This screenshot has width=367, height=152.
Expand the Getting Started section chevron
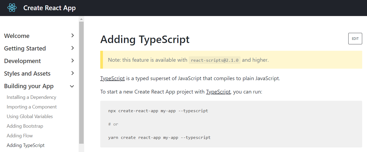[x=72, y=48]
